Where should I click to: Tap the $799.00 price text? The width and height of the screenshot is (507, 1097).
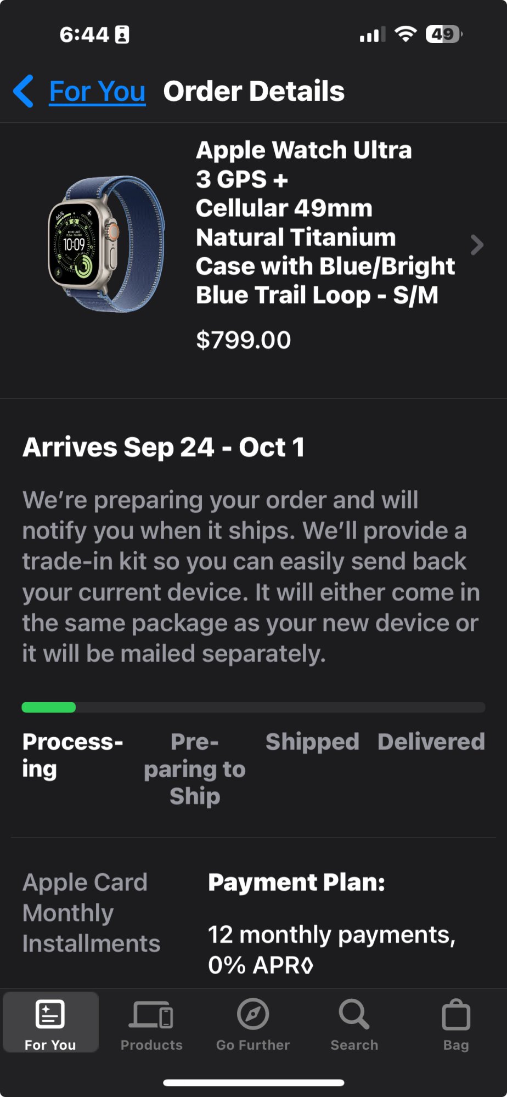point(244,340)
